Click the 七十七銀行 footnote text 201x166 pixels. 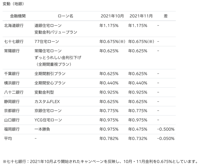tap(100, 162)
